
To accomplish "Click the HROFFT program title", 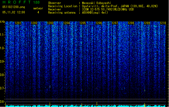I will [17, 2].
